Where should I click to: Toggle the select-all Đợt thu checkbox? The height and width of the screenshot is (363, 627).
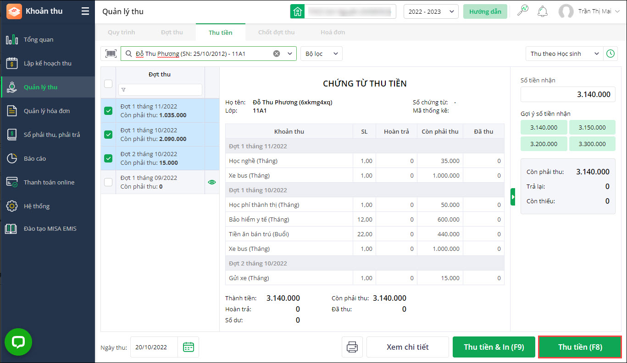(108, 84)
